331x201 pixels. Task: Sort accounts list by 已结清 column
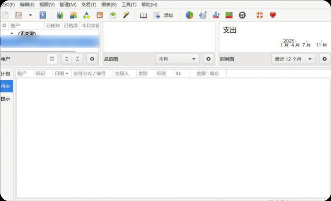click(71, 26)
